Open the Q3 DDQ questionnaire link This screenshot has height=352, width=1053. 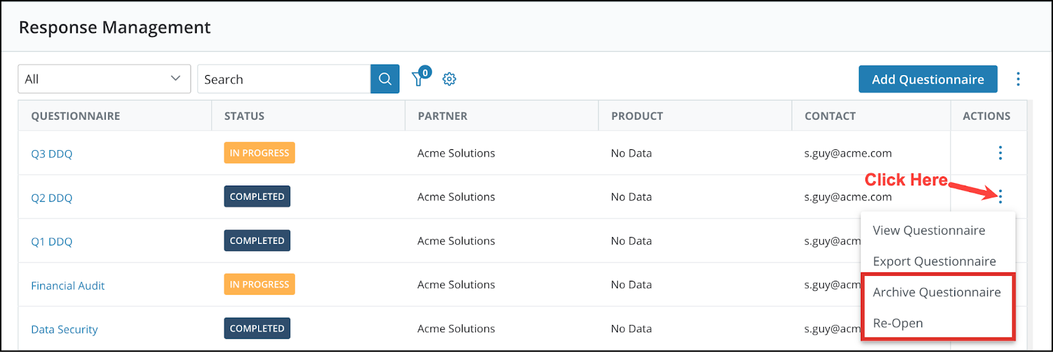coord(51,154)
